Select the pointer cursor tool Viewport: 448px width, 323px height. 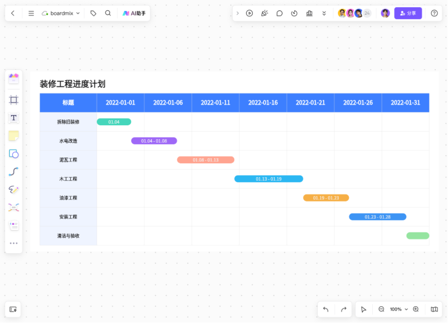click(364, 309)
